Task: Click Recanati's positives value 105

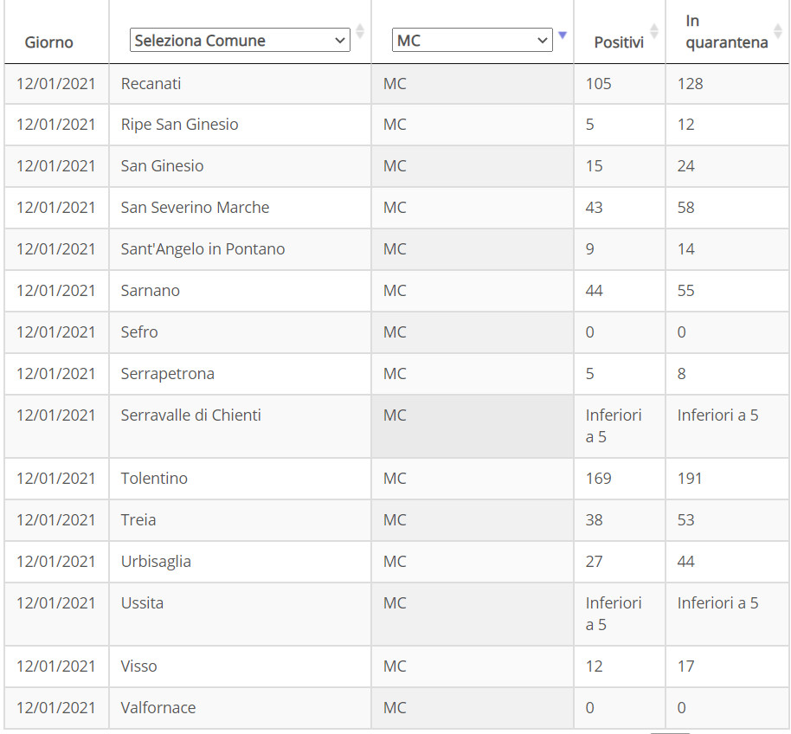Action: 598,84
